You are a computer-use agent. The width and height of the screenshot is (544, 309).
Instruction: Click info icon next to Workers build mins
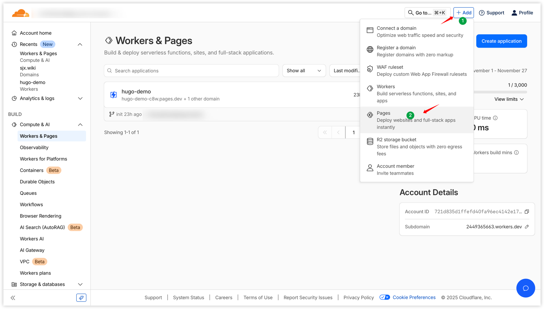point(516,152)
